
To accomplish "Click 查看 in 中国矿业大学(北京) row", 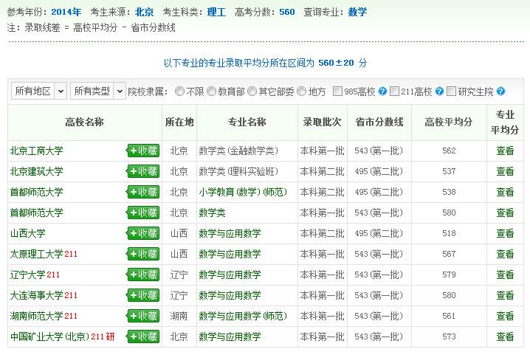I will pos(505,337).
